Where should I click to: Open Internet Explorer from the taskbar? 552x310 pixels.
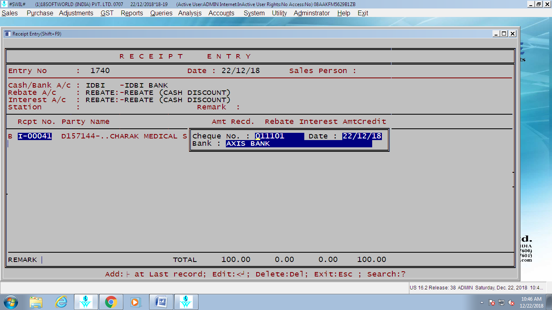[61, 302]
